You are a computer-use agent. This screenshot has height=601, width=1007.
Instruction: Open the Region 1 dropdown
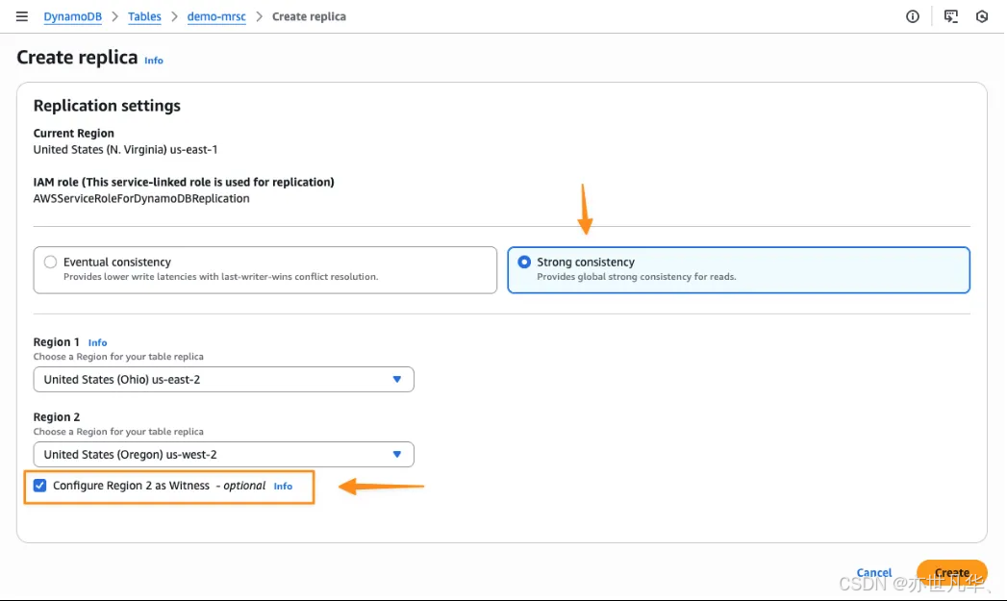click(x=223, y=380)
